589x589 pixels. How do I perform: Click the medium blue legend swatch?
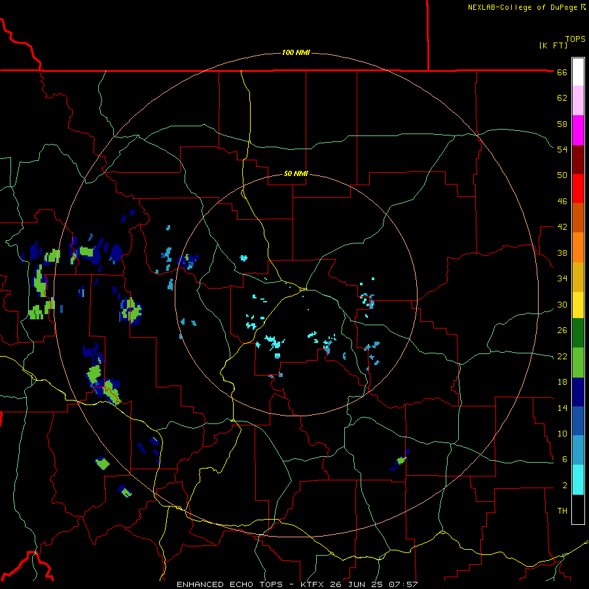click(x=578, y=421)
